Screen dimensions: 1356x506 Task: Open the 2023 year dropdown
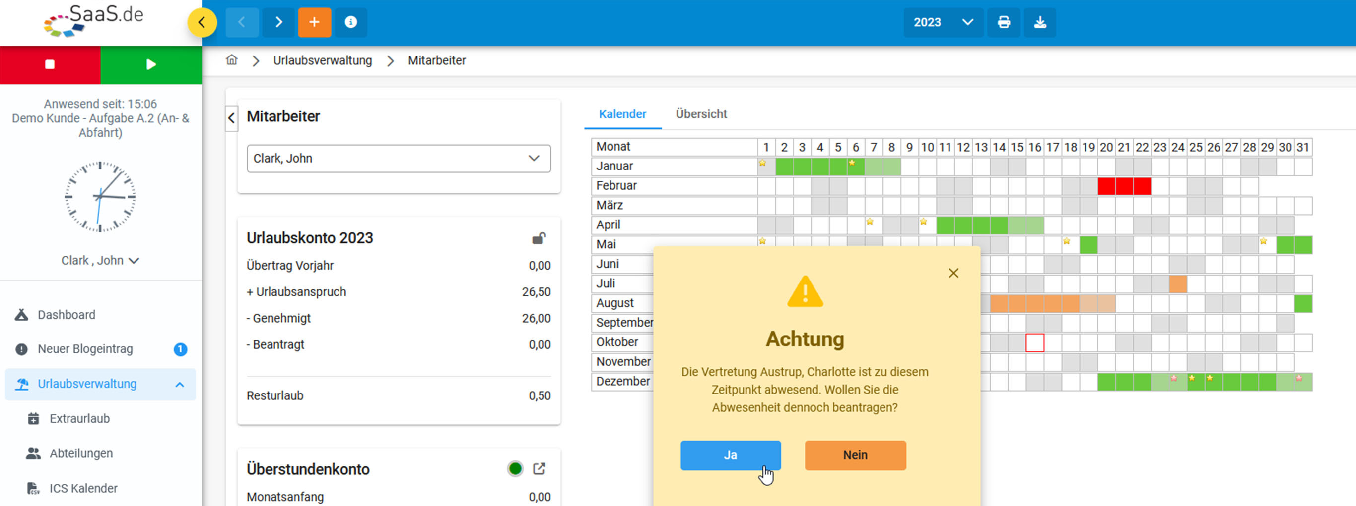tap(942, 22)
